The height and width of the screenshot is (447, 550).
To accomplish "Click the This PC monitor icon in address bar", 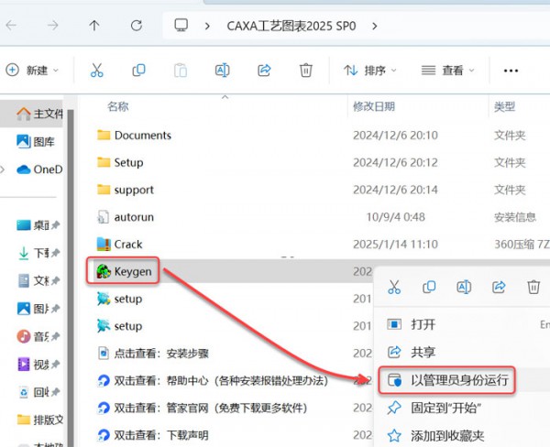I will point(181,26).
